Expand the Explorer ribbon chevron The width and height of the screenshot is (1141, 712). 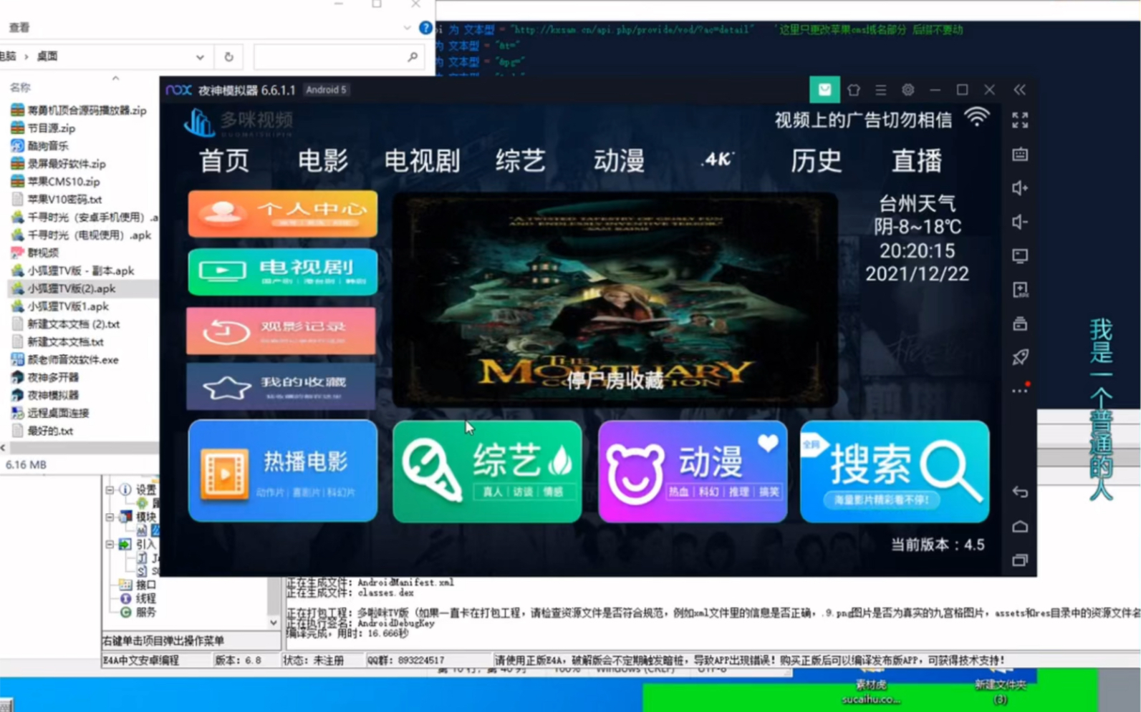click(407, 28)
